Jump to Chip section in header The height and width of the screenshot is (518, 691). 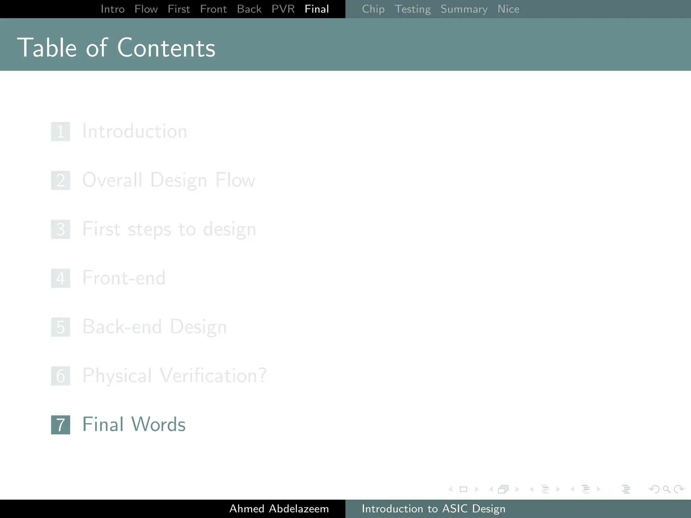tap(373, 9)
